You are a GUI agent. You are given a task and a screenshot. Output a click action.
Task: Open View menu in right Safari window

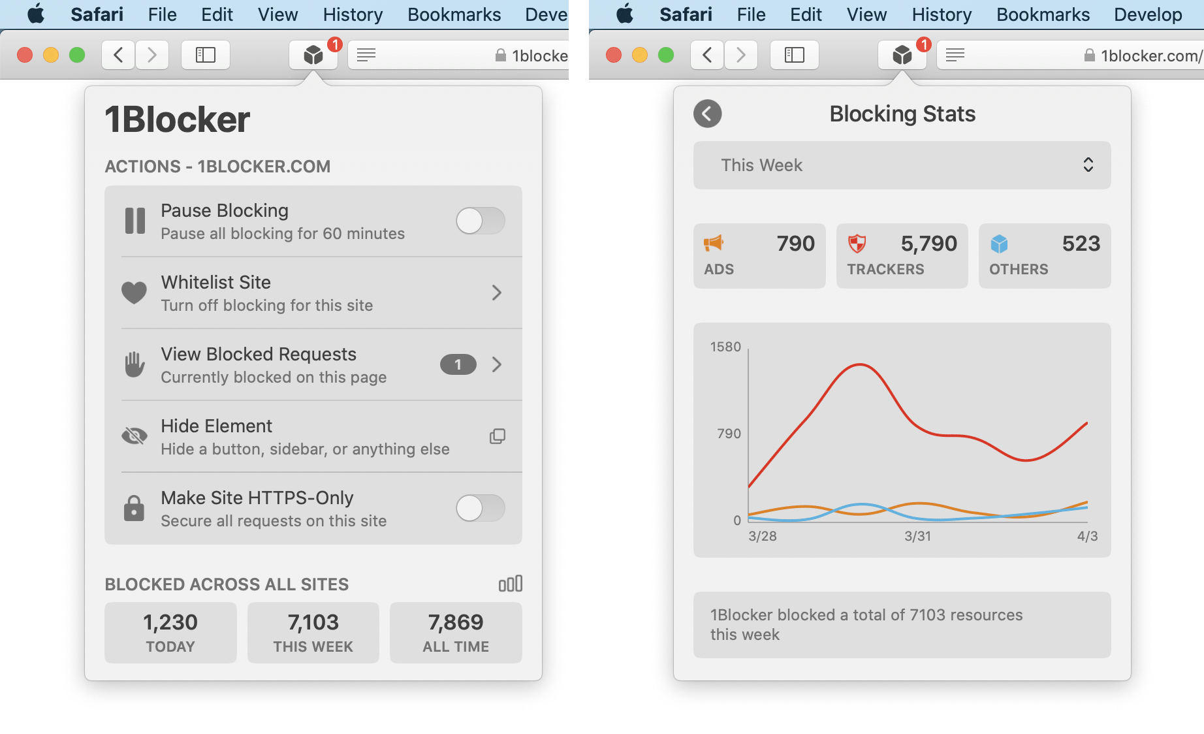(867, 14)
